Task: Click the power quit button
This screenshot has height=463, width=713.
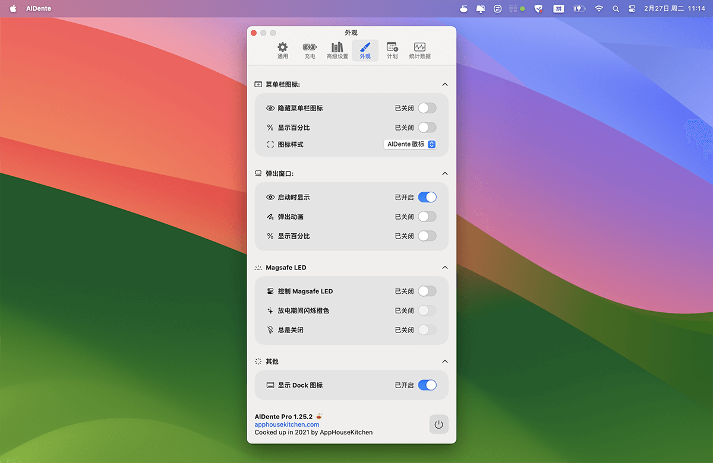Action: [439, 424]
